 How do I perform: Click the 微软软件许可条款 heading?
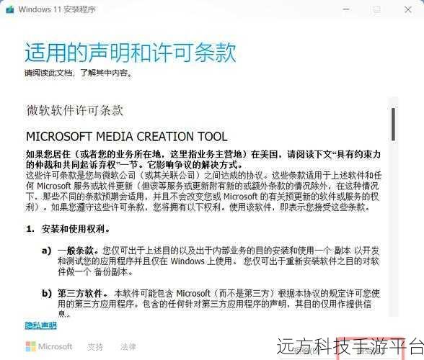(x=75, y=110)
